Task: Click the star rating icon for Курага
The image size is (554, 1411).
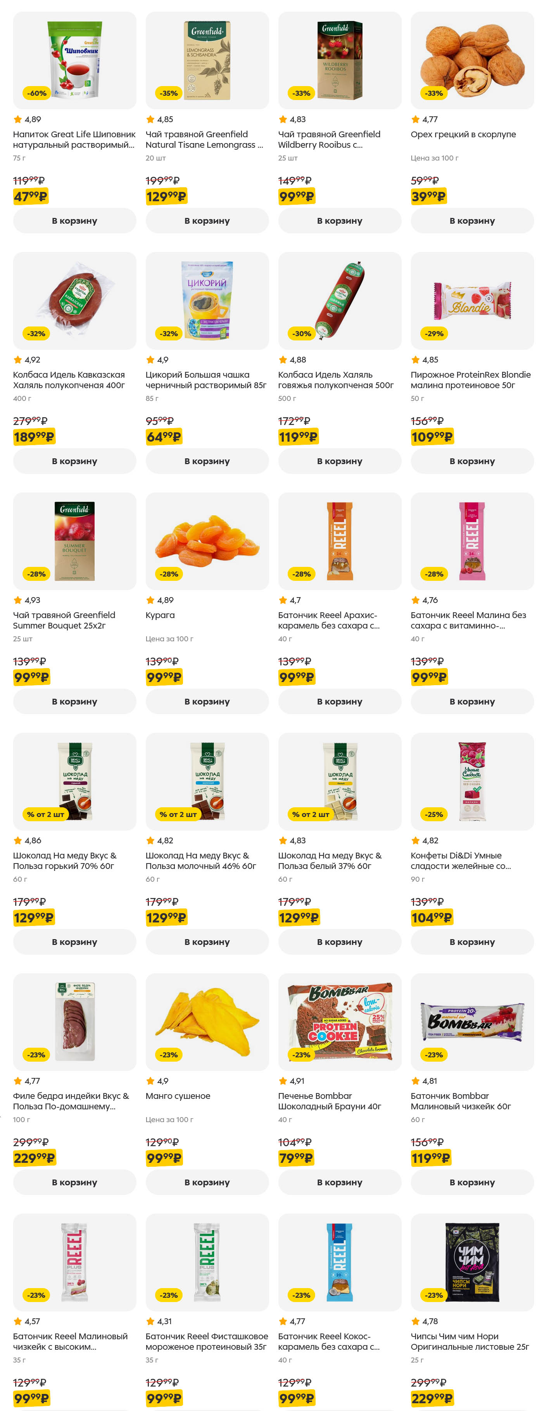Action: pos(150,600)
